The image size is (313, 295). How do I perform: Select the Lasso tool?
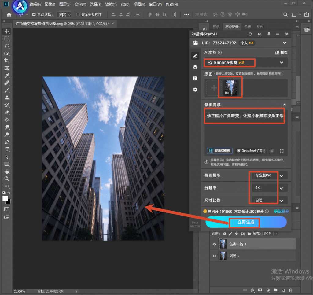click(7, 46)
